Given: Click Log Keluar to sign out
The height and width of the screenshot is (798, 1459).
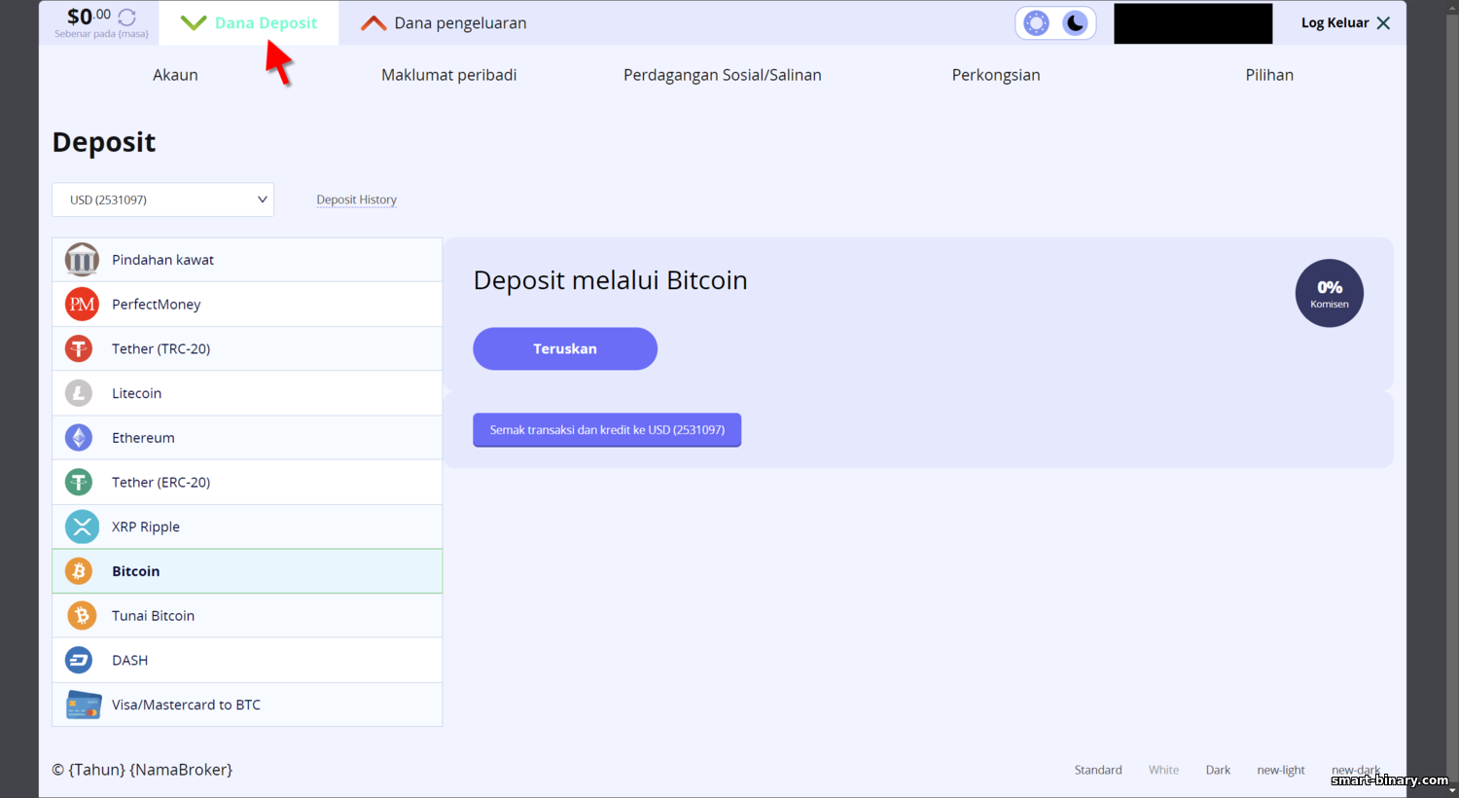Looking at the screenshot, I should 1334,22.
